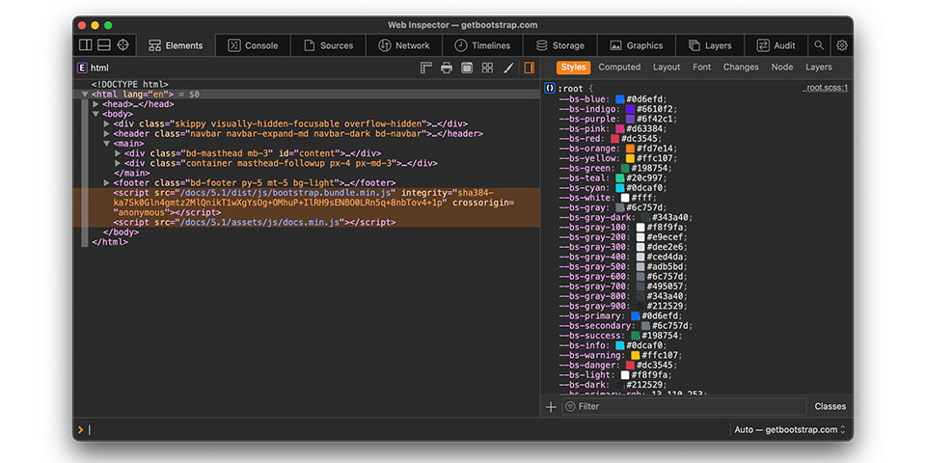Expand the bd-footer footer node
926x463 pixels.
(x=107, y=183)
